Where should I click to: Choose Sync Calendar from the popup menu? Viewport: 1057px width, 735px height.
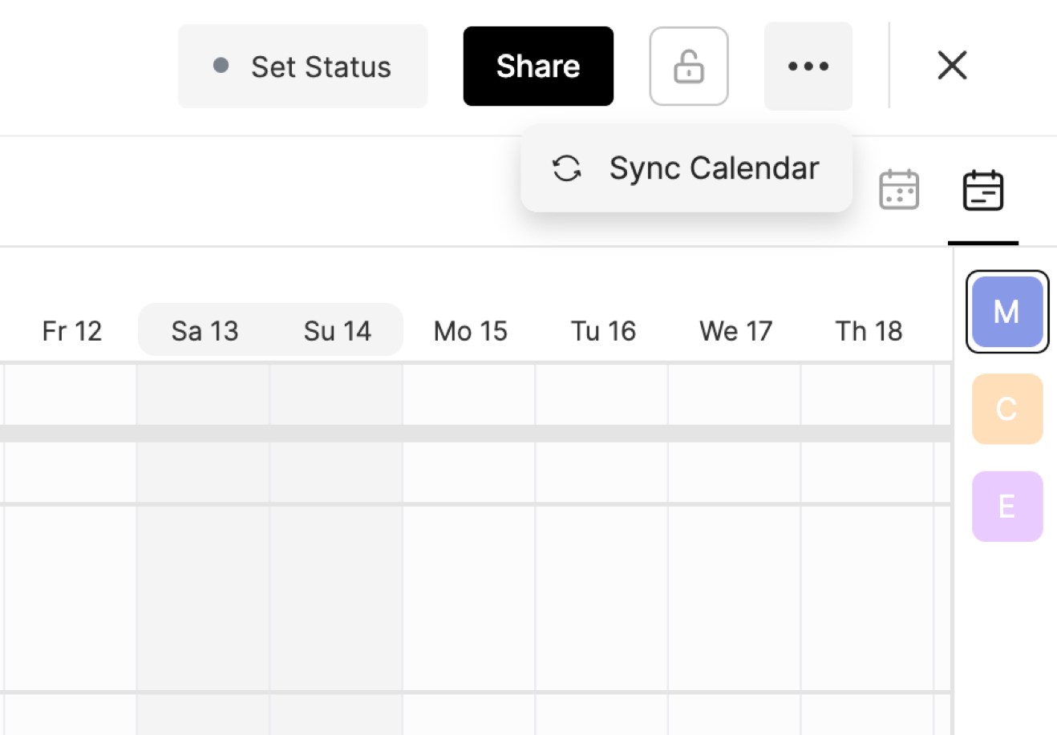713,168
